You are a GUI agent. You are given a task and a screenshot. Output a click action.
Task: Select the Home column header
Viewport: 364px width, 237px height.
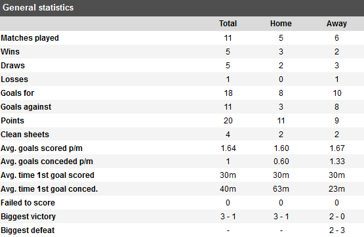pyautogui.click(x=281, y=24)
